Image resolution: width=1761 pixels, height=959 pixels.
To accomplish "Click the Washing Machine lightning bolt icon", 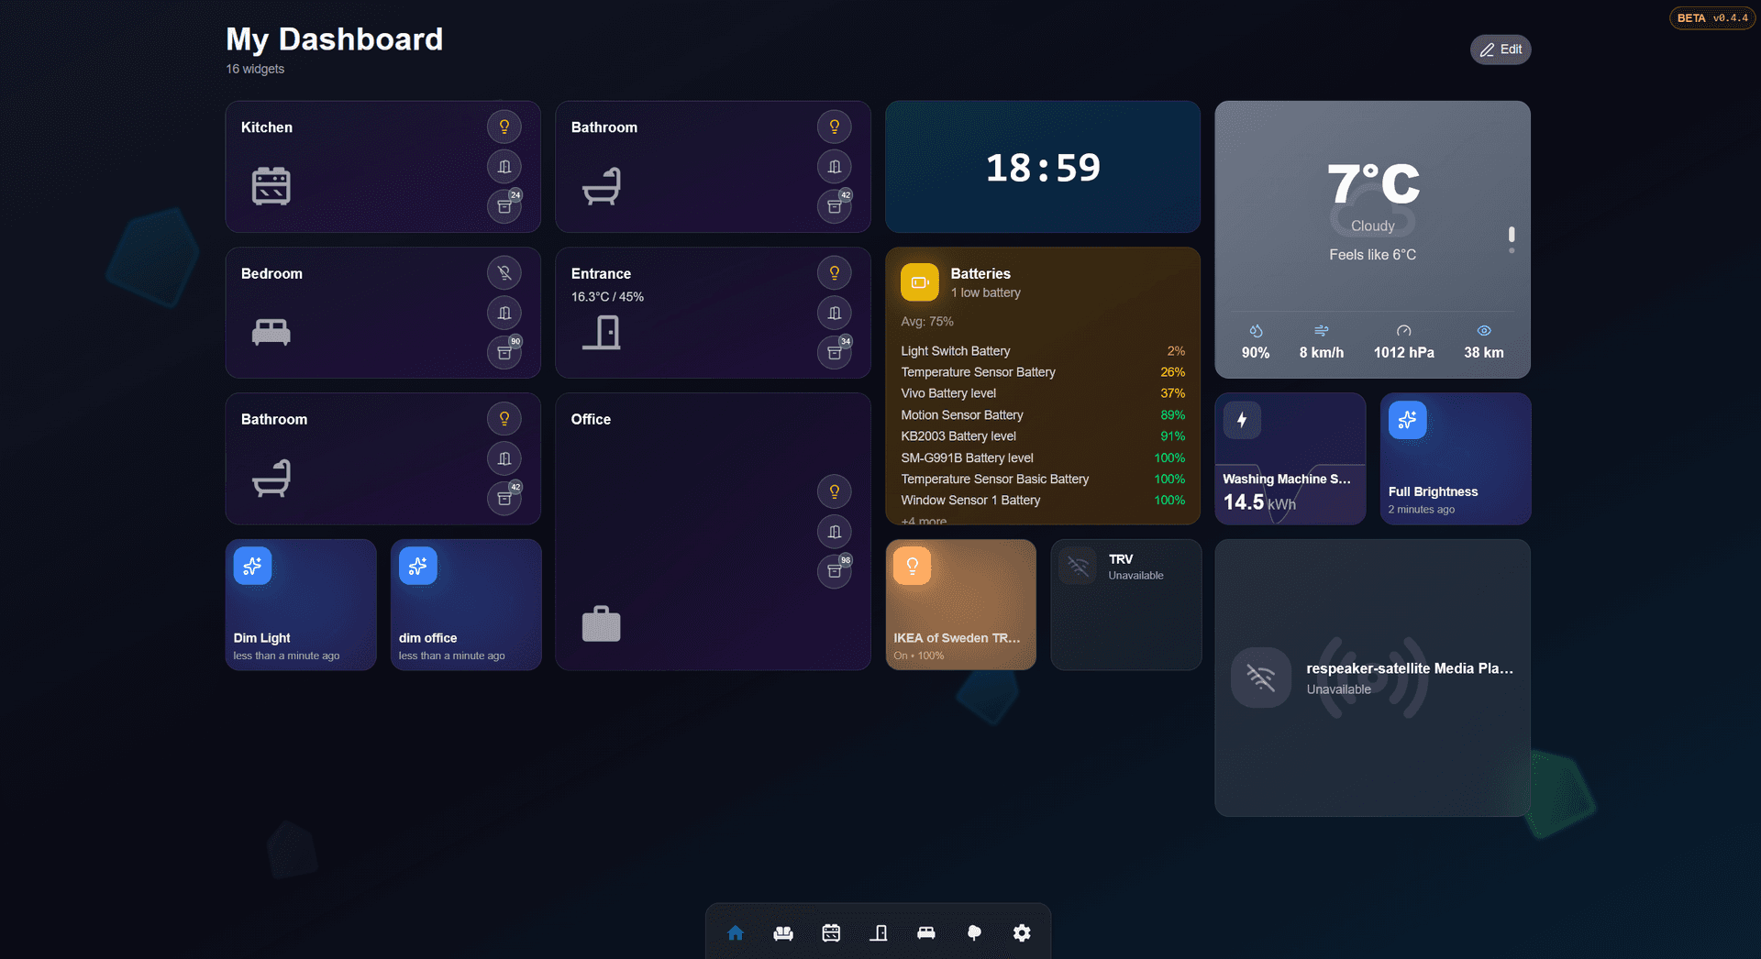I will tap(1242, 420).
